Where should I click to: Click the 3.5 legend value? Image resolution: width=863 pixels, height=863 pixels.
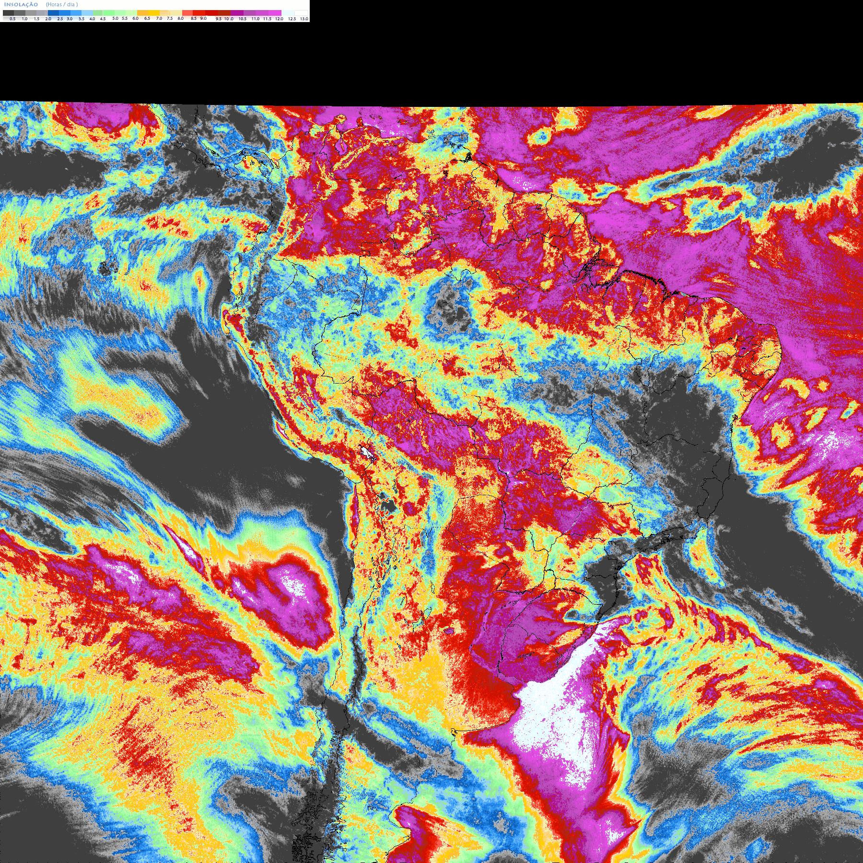click(x=82, y=19)
